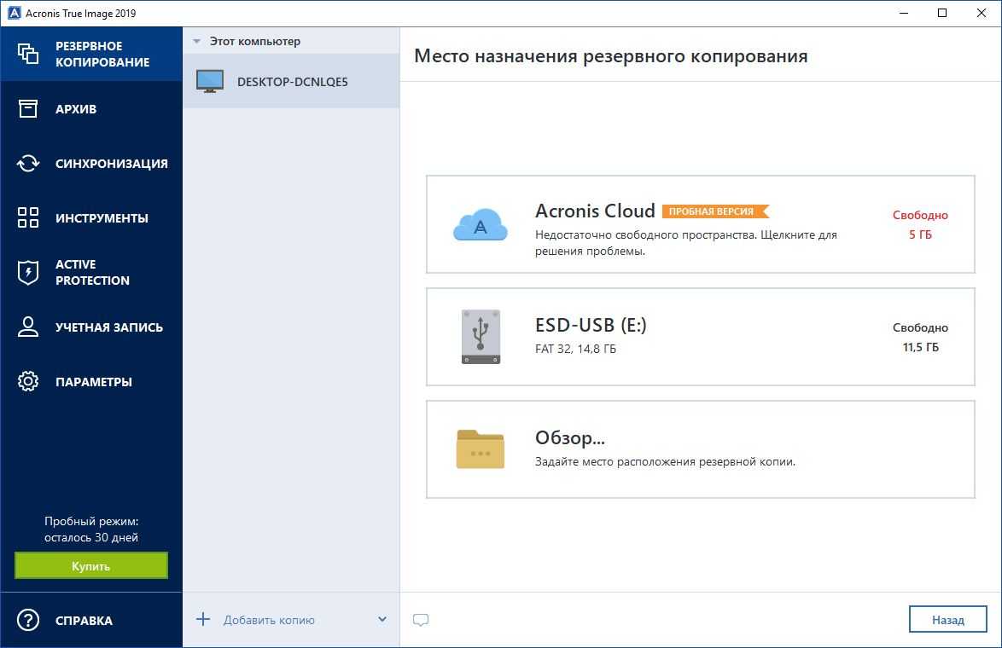
Task: Collapse the 'Этот компьютер' list
Action: (x=197, y=41)
